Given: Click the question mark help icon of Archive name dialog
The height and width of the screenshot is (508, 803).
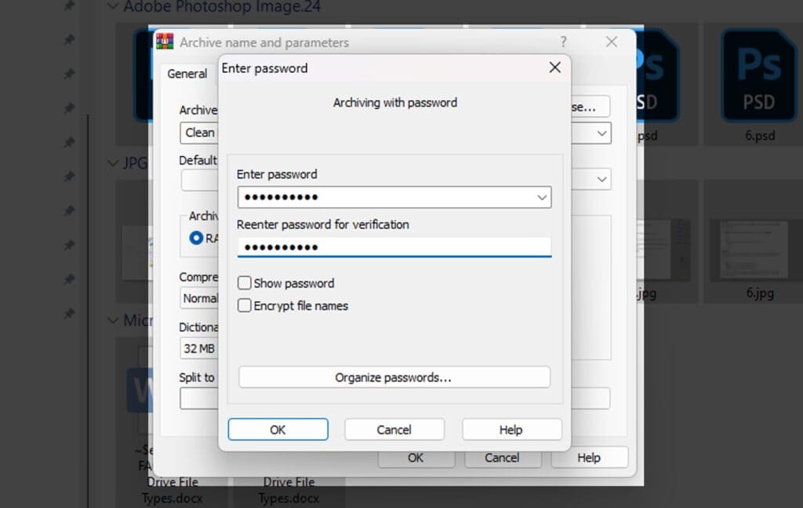Looking at the screenshot, I should point(563,42).
